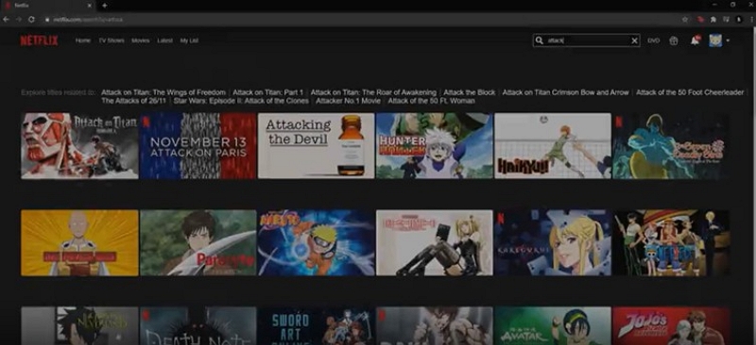Click the search magnifier icon

(539, 41)
